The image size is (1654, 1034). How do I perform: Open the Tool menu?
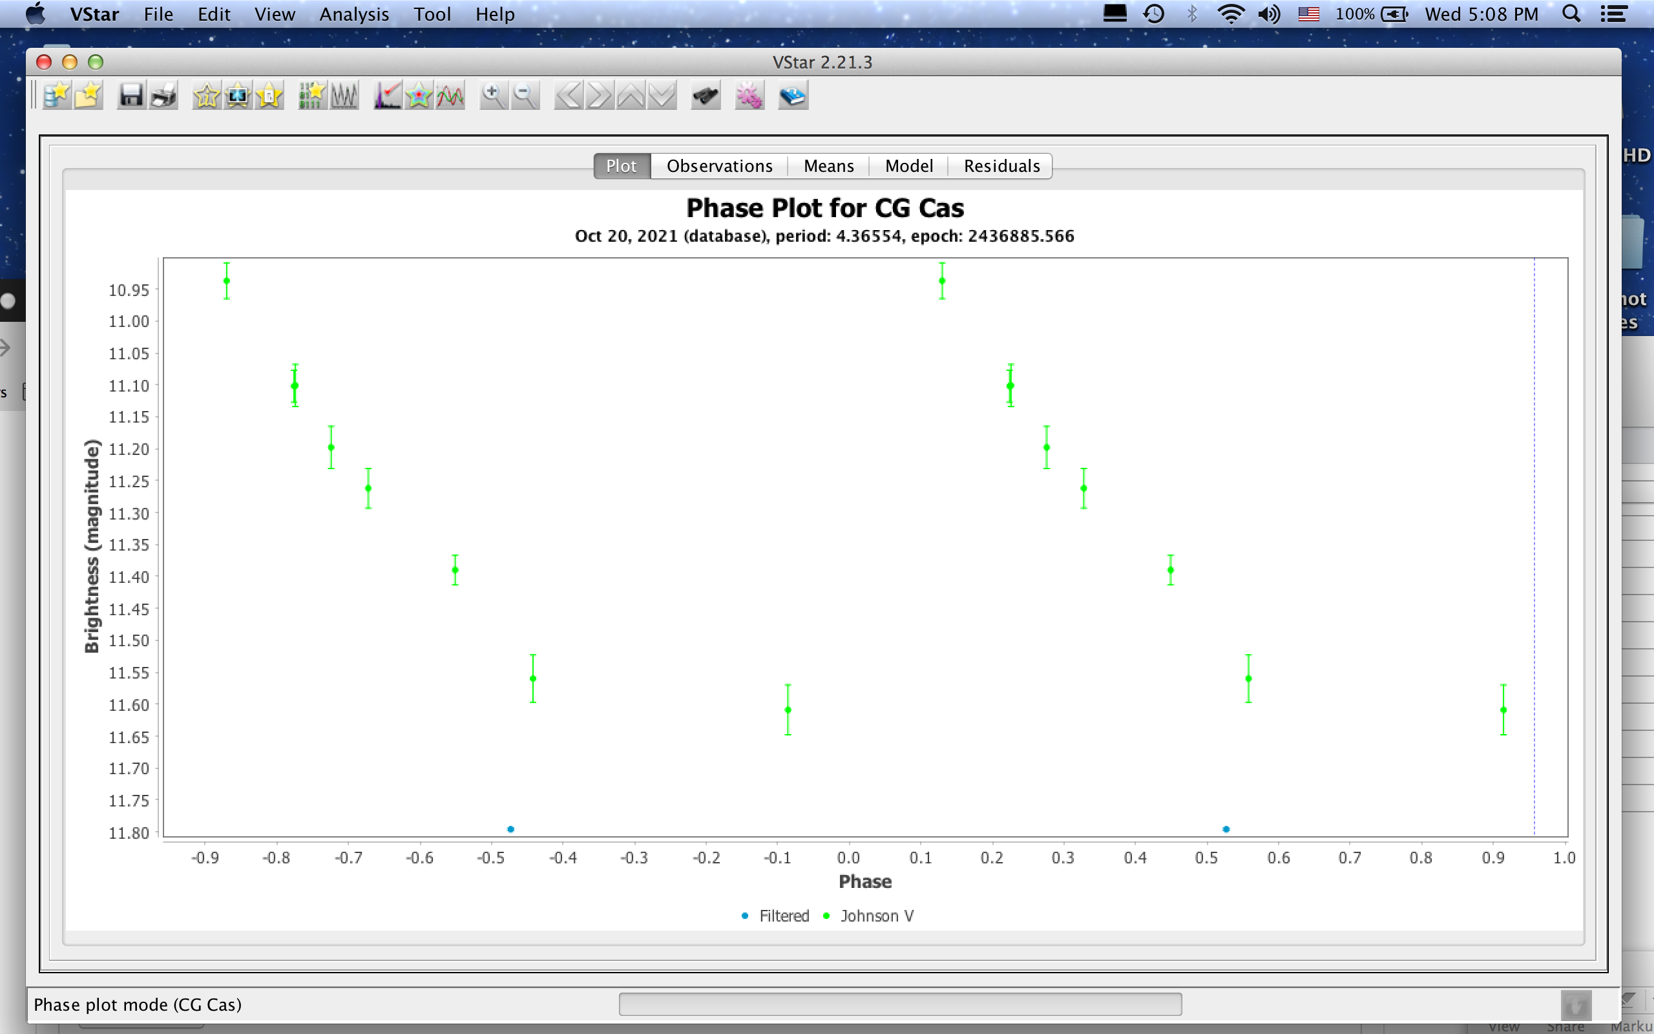(432, 14)
